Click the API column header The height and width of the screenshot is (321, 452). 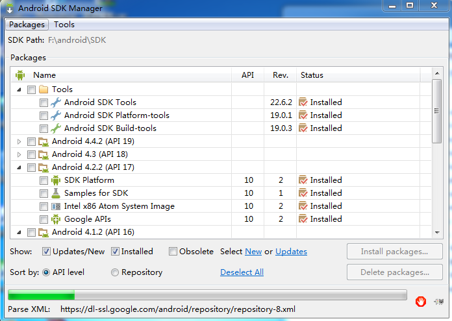[x=247, y=75]
